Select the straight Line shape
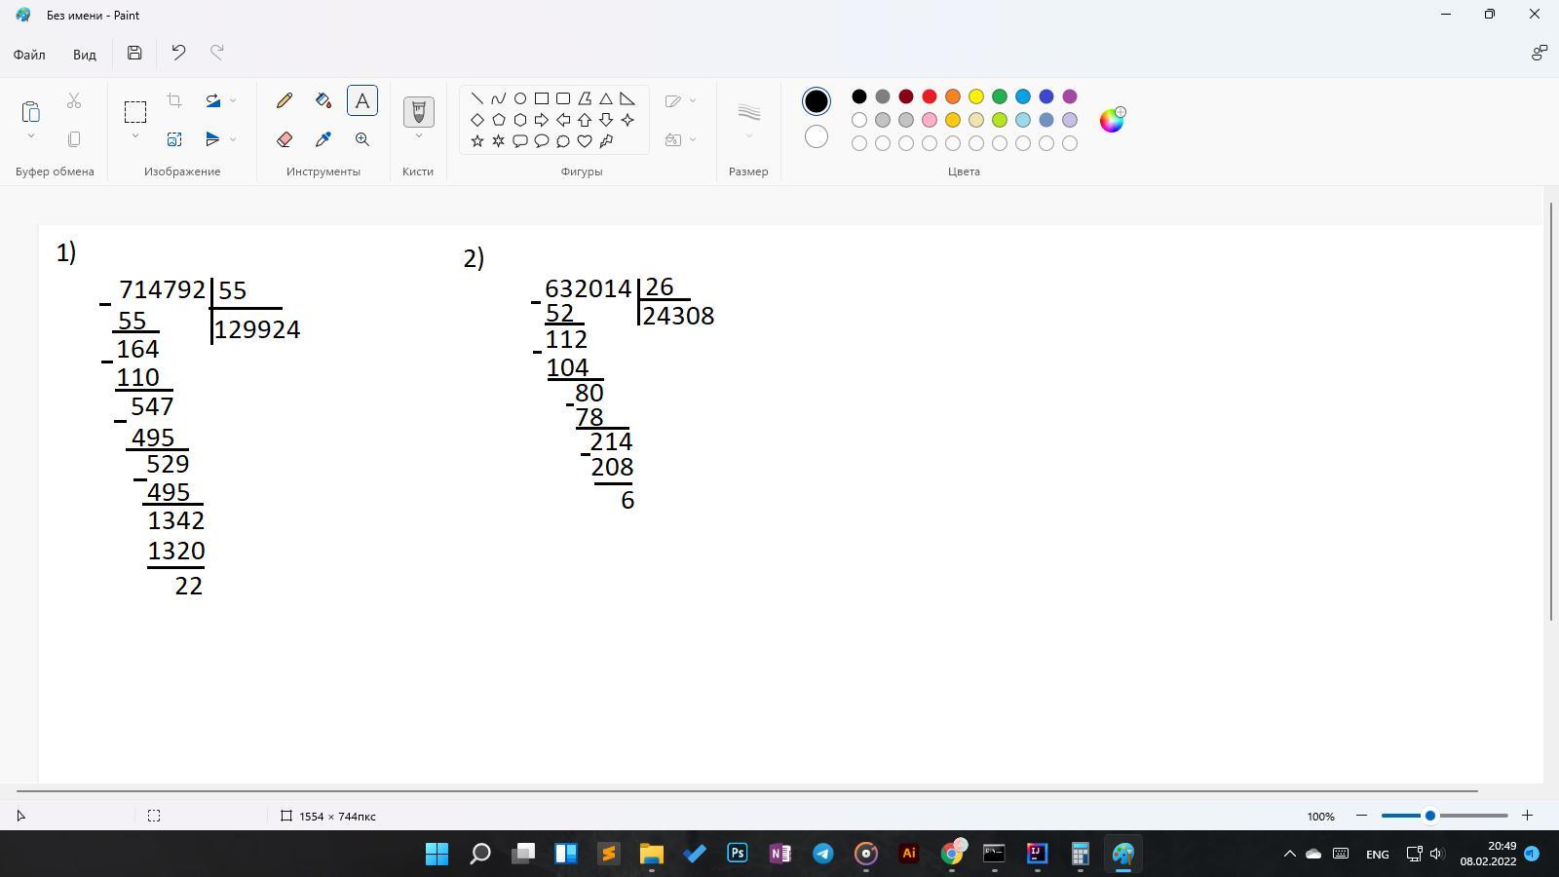 (477, 98)
